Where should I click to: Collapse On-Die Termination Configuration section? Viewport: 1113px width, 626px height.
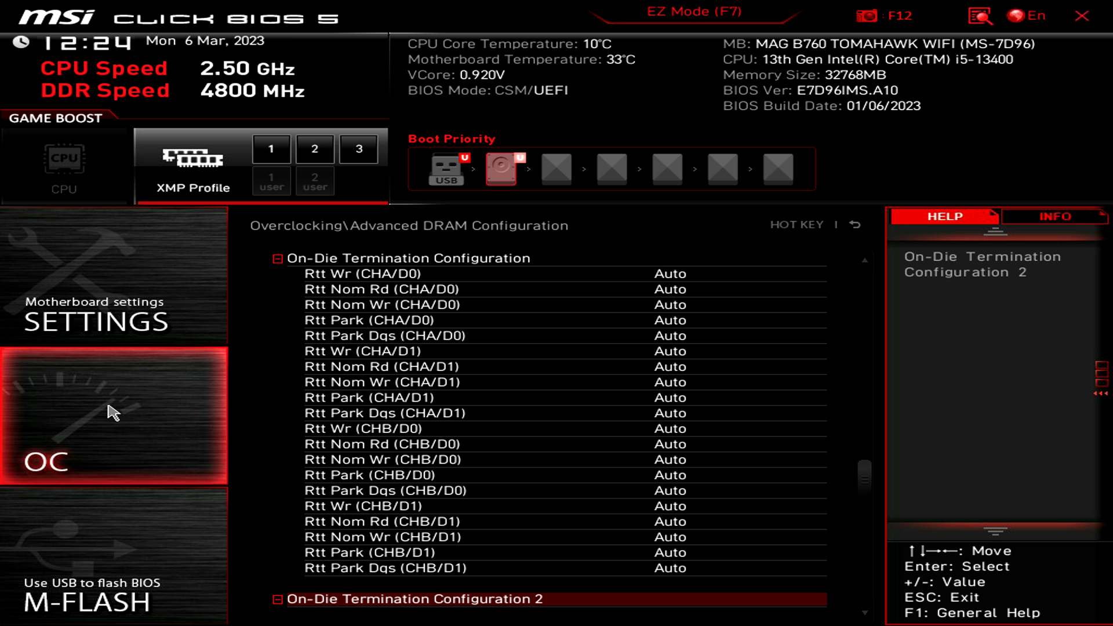(278, 257)
